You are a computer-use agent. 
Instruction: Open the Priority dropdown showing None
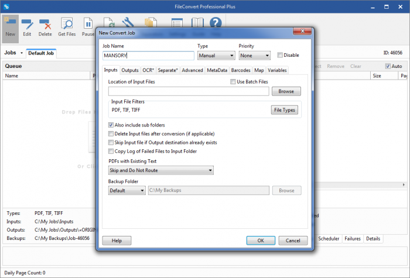tap(254, 56)
